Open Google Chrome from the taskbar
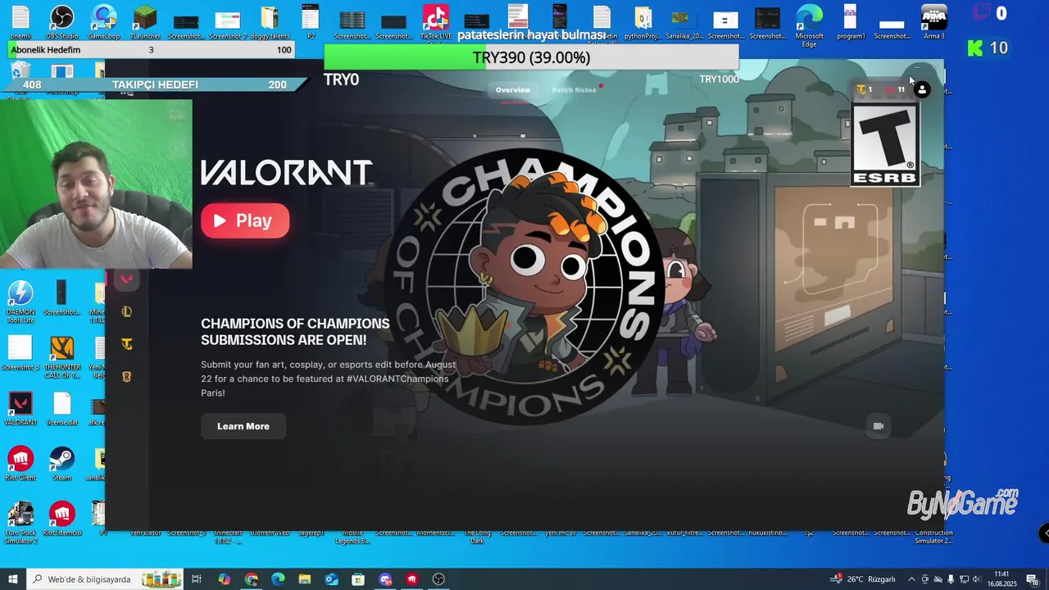Image resolution: width=1049 pixels, height=590 pixels. (x=251, y=579)
